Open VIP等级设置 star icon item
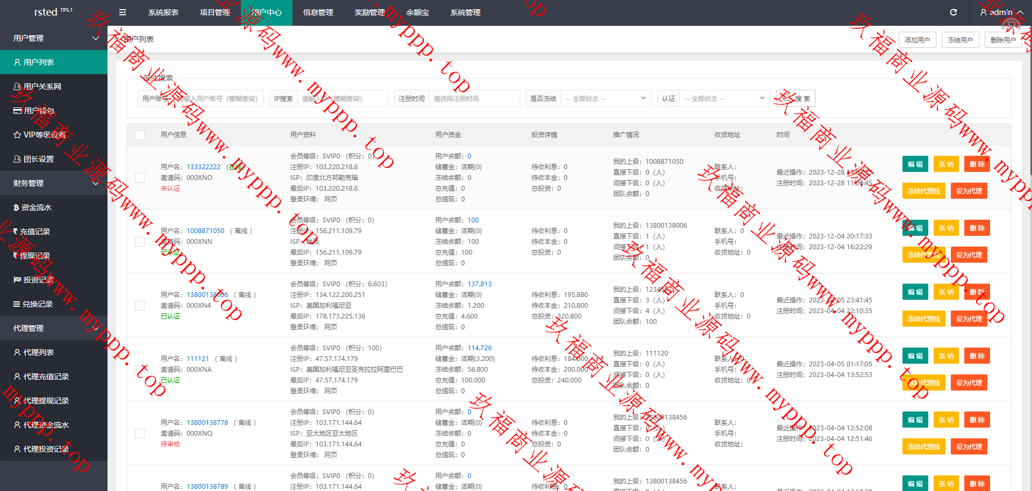Image resolution: width=1032 pixels, height=491 pixels. pos(17,135)
